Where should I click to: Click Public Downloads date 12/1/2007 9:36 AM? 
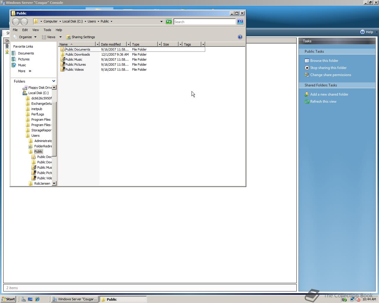click(x=115, y=54)
